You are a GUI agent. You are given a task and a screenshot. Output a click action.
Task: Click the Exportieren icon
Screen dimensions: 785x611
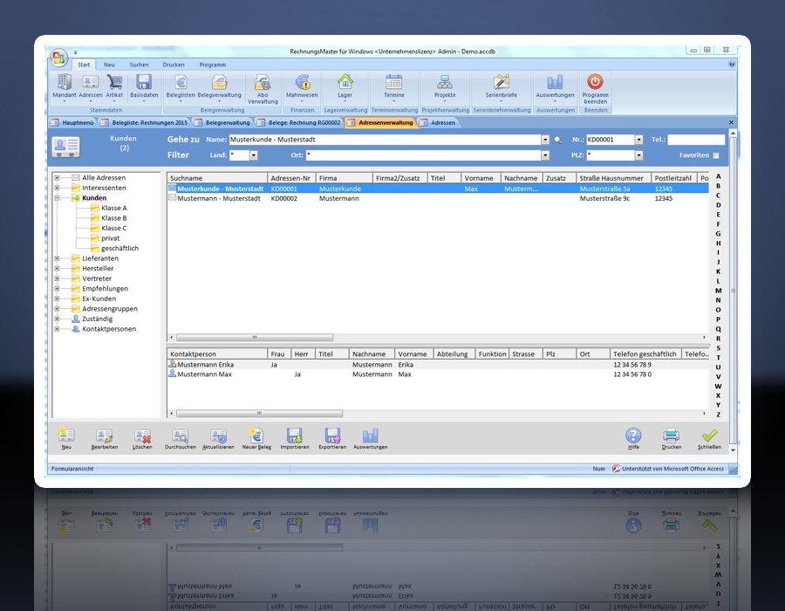(x=331, y=436)
